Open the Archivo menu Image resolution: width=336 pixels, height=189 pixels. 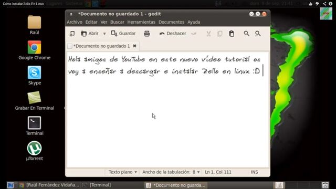point(75,22)
